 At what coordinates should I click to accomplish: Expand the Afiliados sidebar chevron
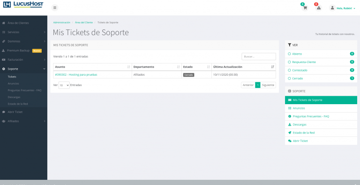(45, 121)
